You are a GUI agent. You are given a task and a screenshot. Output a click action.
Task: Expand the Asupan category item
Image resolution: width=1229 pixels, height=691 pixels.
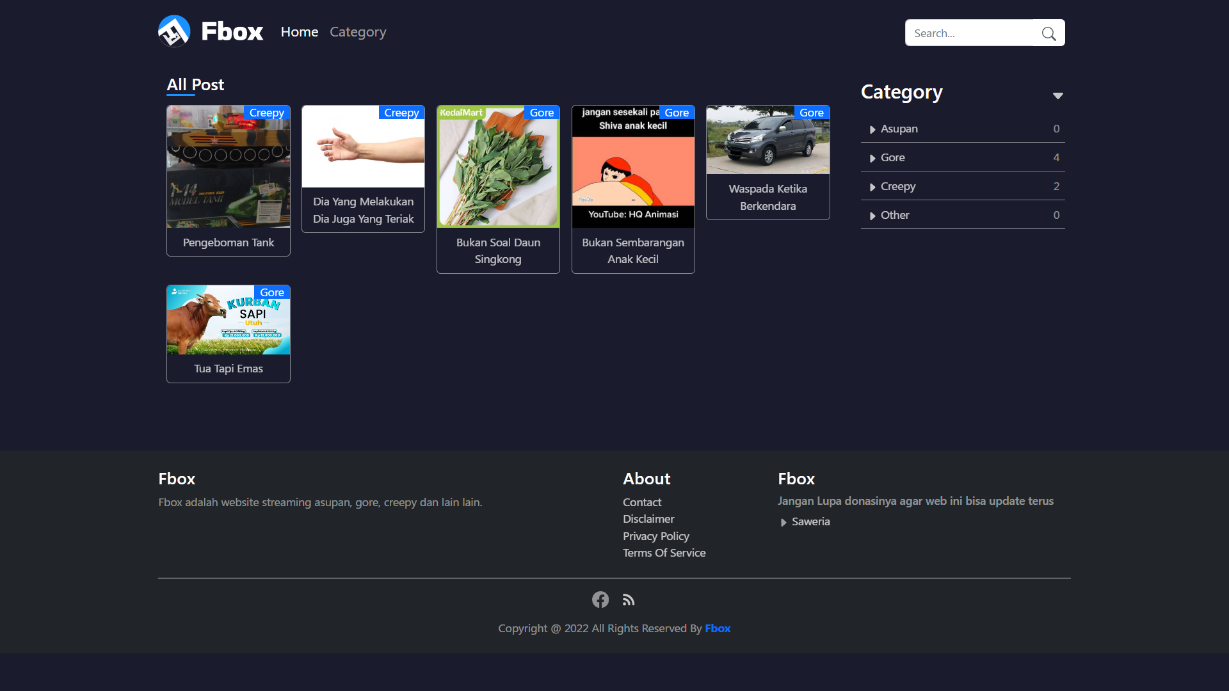(x=899, y=129)
